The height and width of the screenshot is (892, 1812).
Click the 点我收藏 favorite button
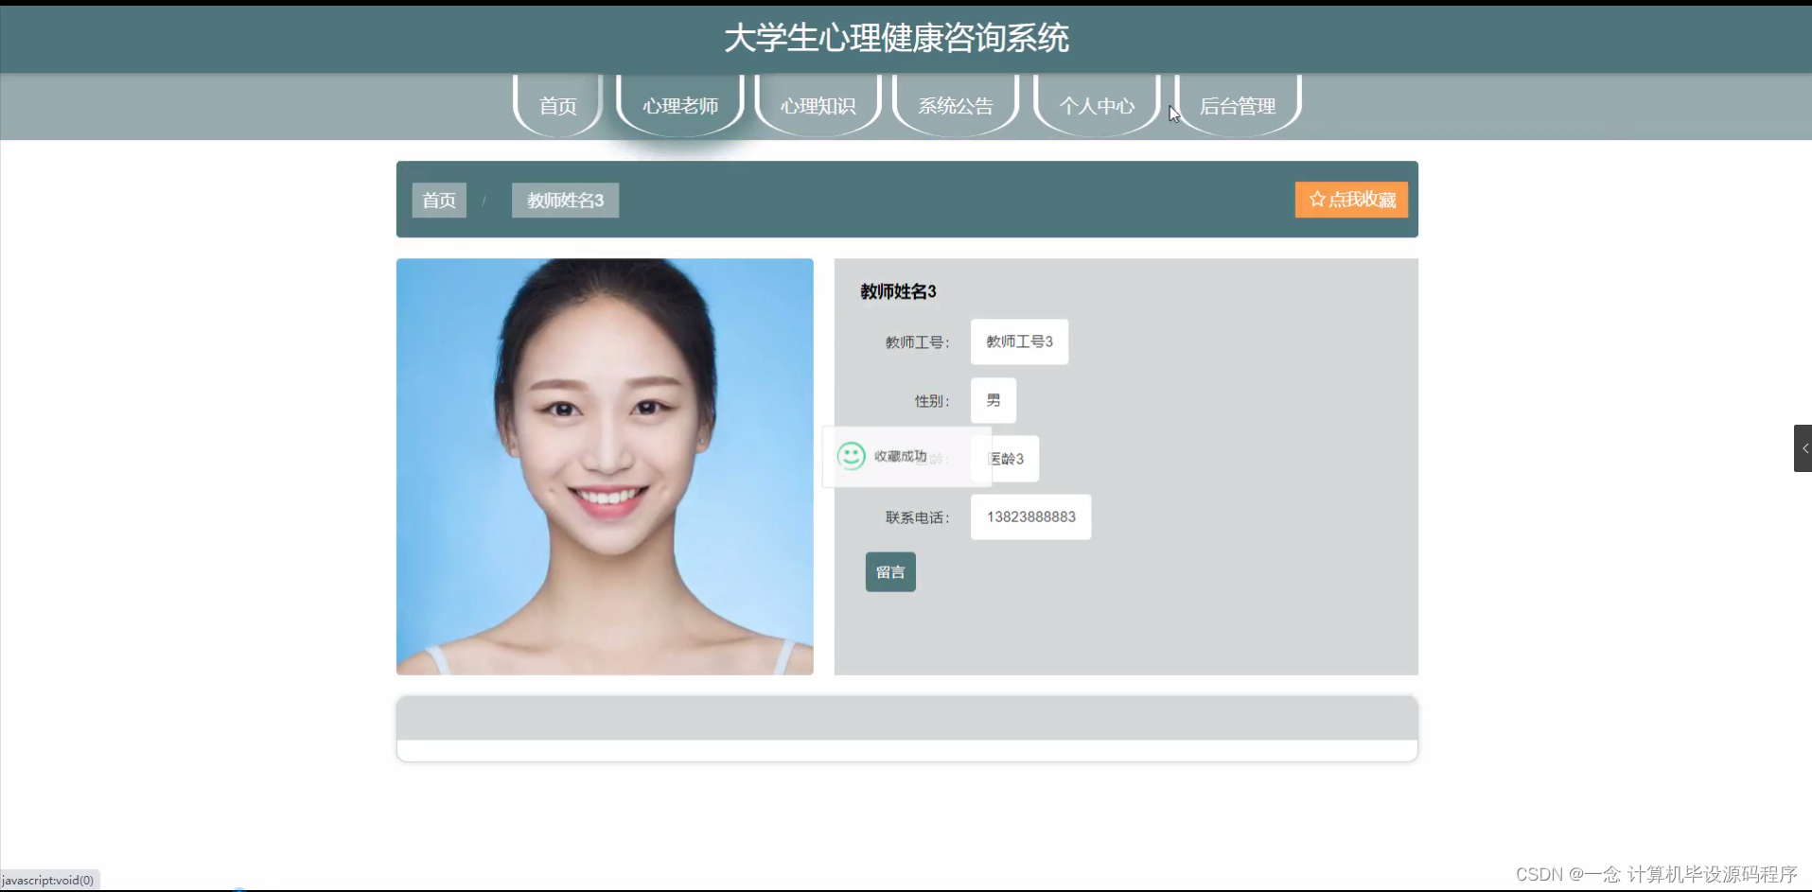coord(1351,200)
